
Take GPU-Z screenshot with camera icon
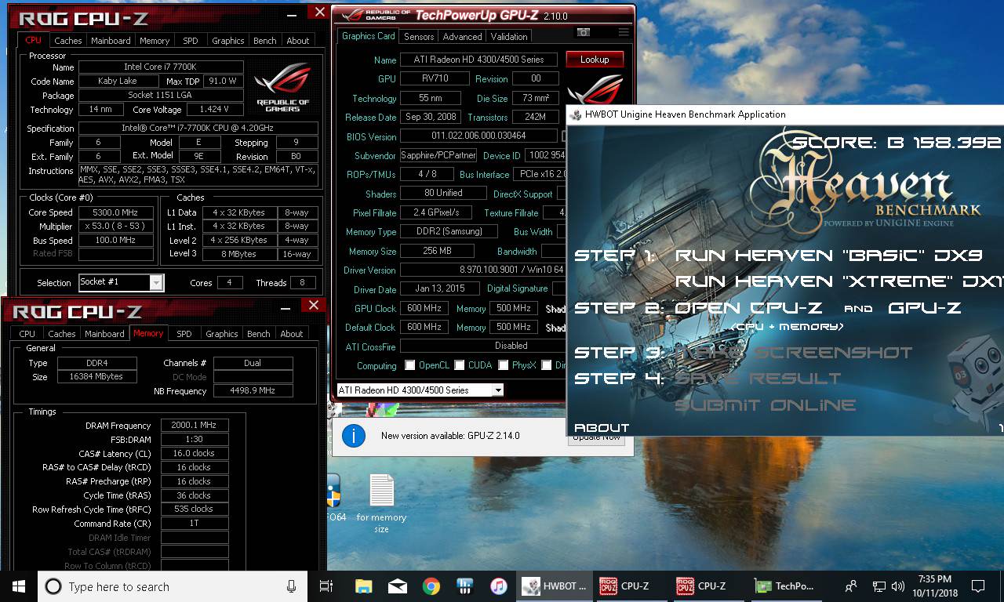pyautogui.click(x=583, y=32)
